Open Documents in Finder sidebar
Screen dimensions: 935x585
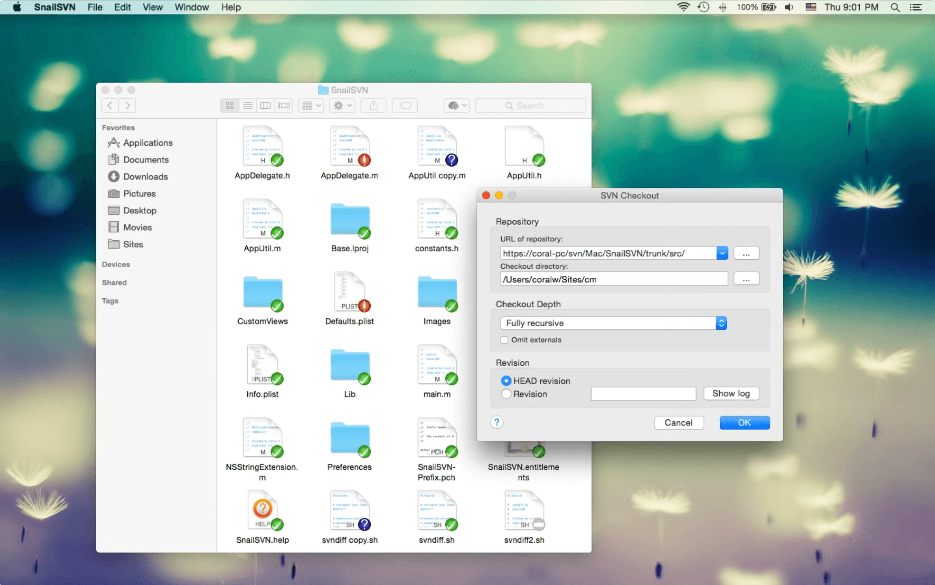tap(138, 160)
